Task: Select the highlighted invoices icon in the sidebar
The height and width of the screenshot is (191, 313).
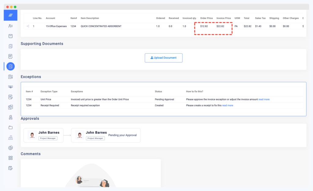Action: click(x=10, y=66)
